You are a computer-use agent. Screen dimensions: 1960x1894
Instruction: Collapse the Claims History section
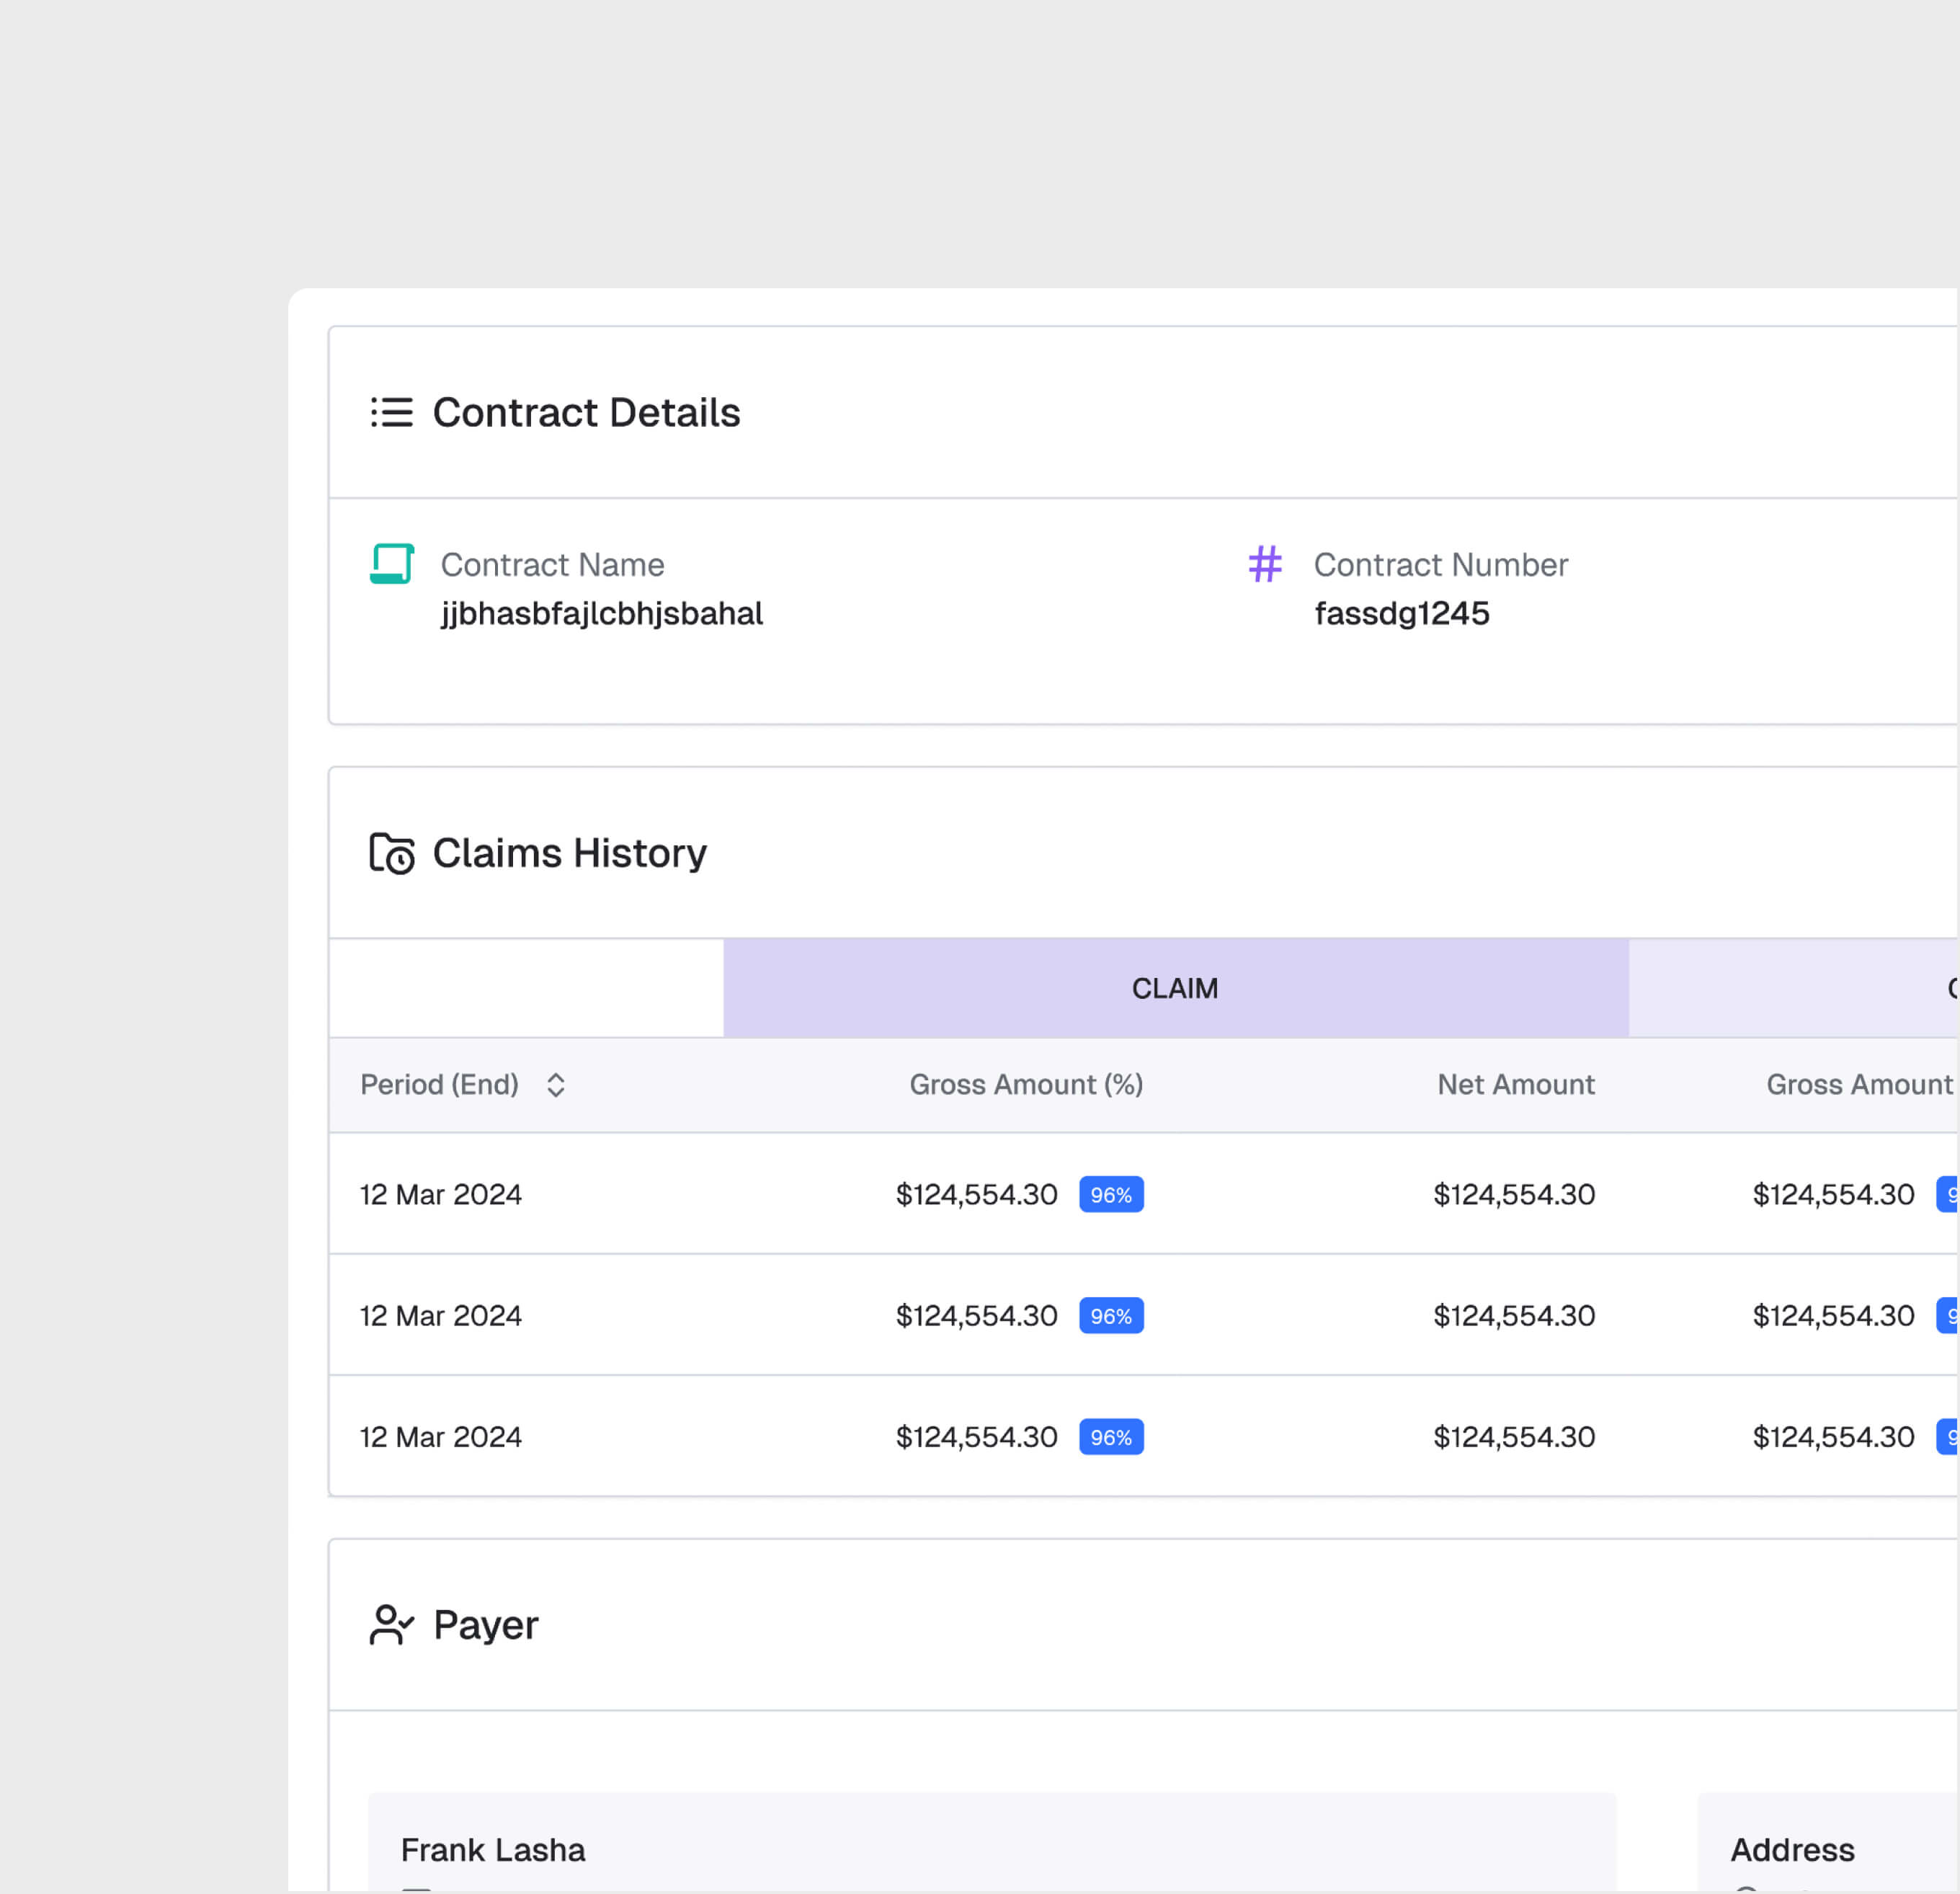(569, 853)
